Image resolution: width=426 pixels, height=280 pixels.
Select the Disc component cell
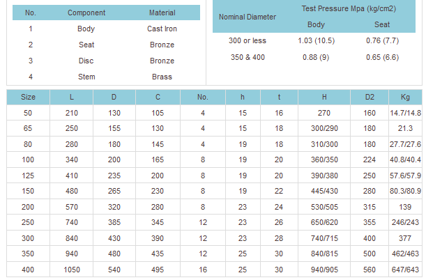[x=86, y=61]
